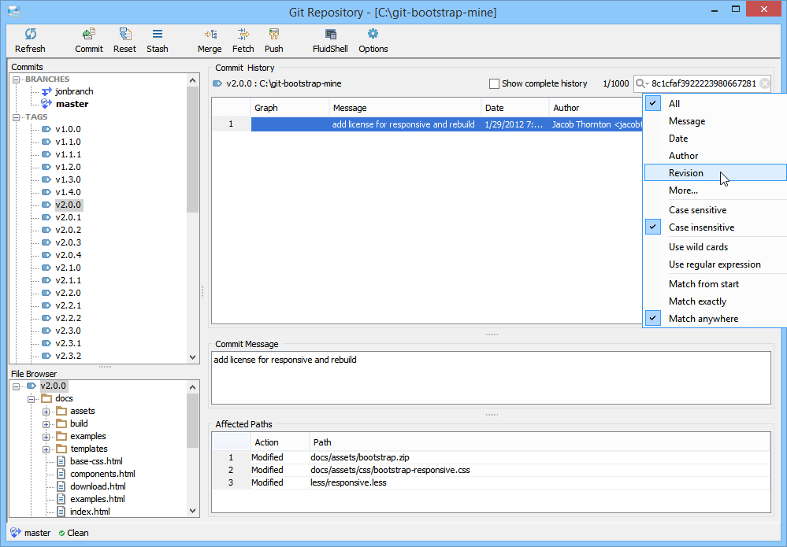Click the base-css.html file icon
Viewport: 787px width, 547px height.
pyautogui.click(x=61, y=461)
